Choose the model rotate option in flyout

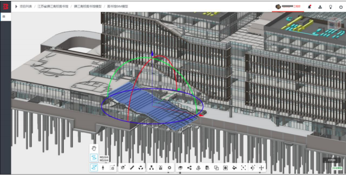coord(94,158)
